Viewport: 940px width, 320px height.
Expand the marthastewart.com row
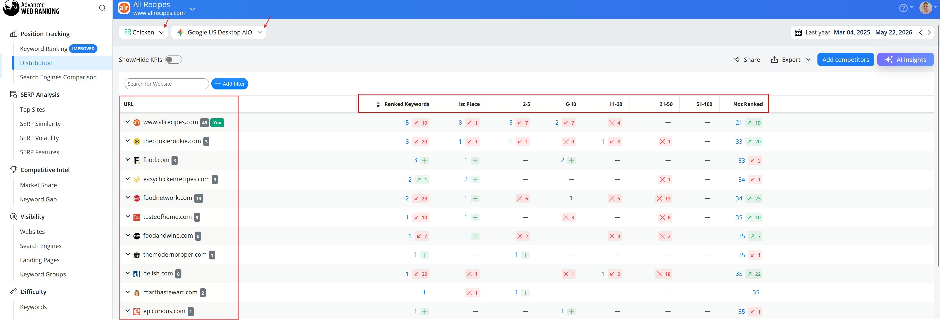coord(128,292)
